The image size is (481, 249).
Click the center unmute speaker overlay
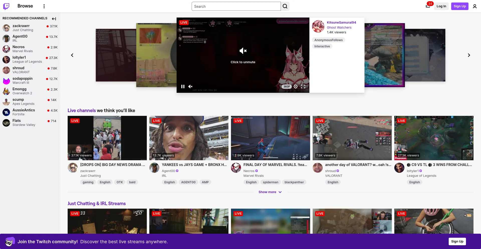243,51
